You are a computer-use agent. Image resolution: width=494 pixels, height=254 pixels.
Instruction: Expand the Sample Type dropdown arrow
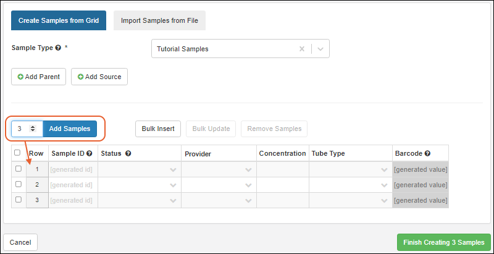click(x=320, y=49)
